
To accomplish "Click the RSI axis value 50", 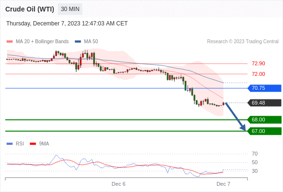I will tap(255, 162).
